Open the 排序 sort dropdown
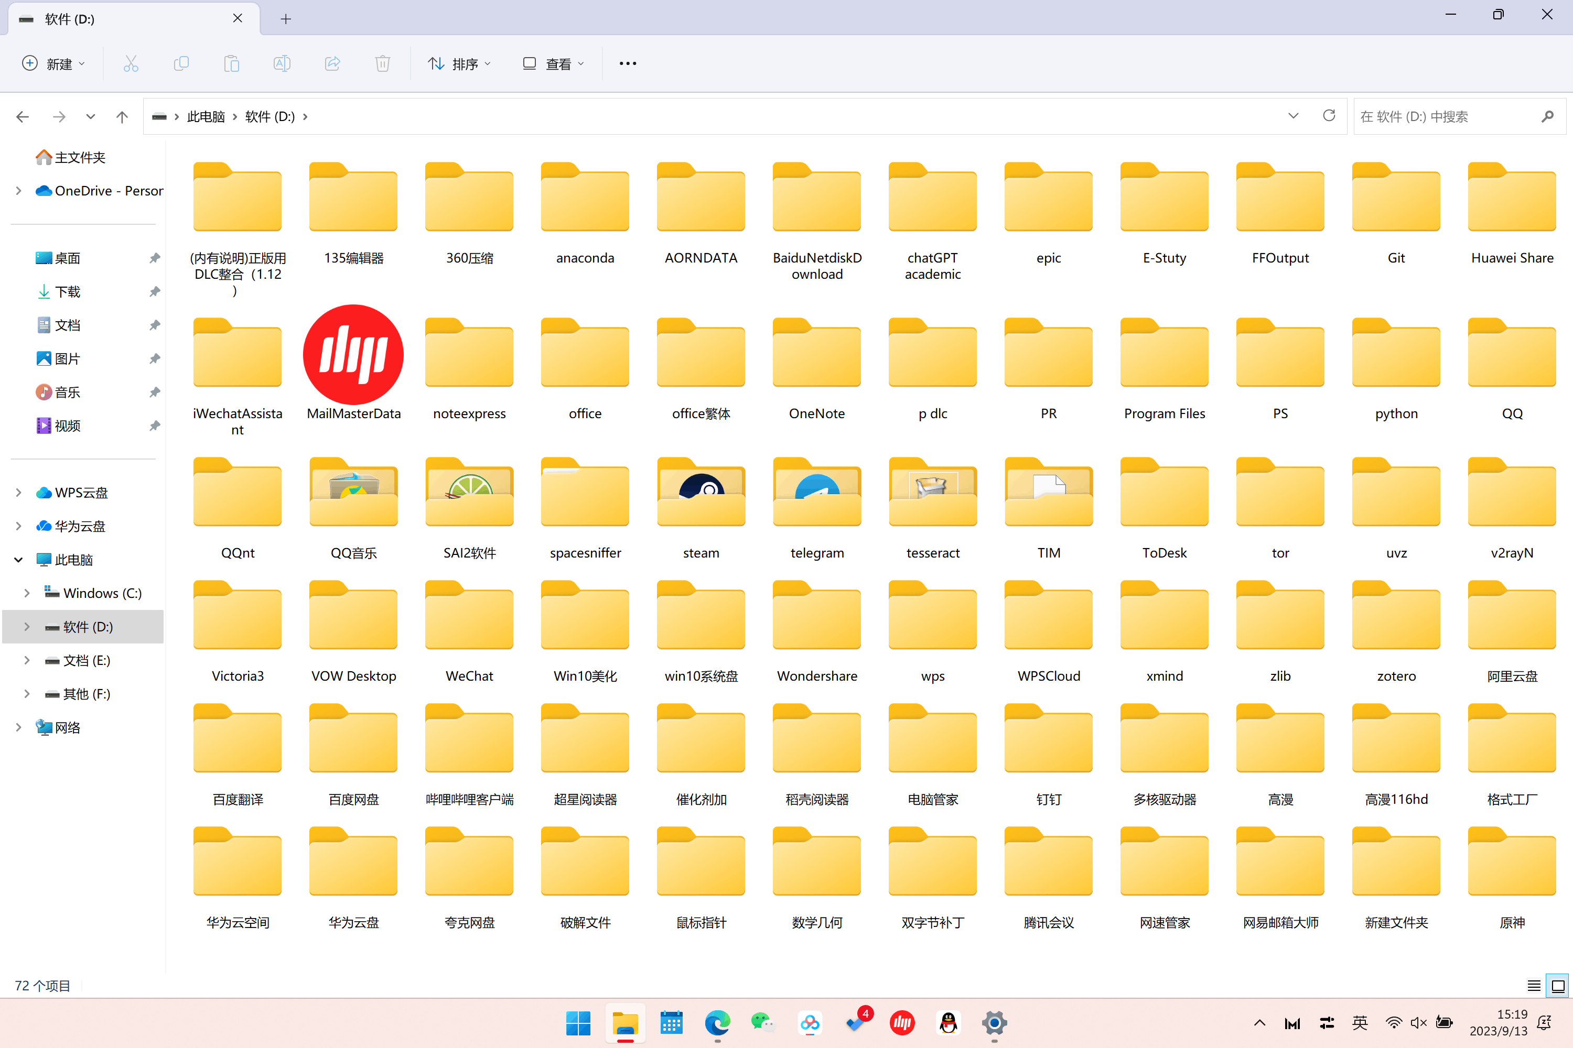Image resolution: width=1573 pixels, height=1048 pixels. click(x=460, y=63)
